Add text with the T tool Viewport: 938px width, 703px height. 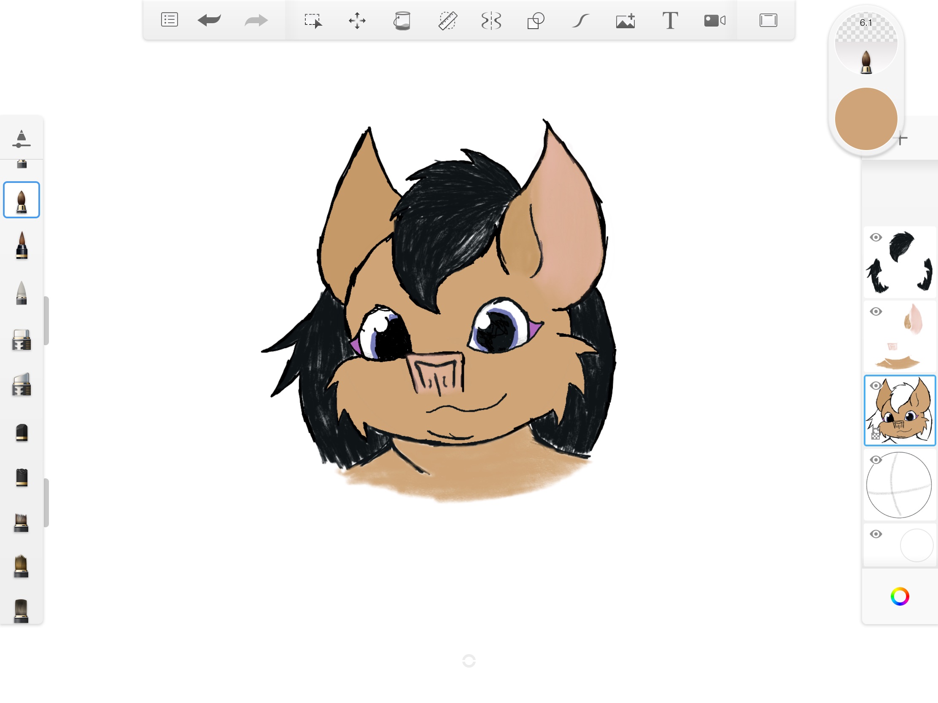pyautogui.click(x=670, y=20)
